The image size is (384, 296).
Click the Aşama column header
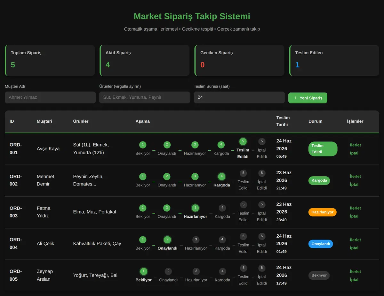(142, 121)
